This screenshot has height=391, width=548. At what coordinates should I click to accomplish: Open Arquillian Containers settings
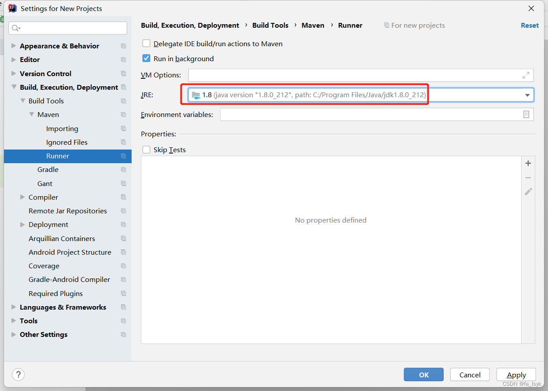62,238
